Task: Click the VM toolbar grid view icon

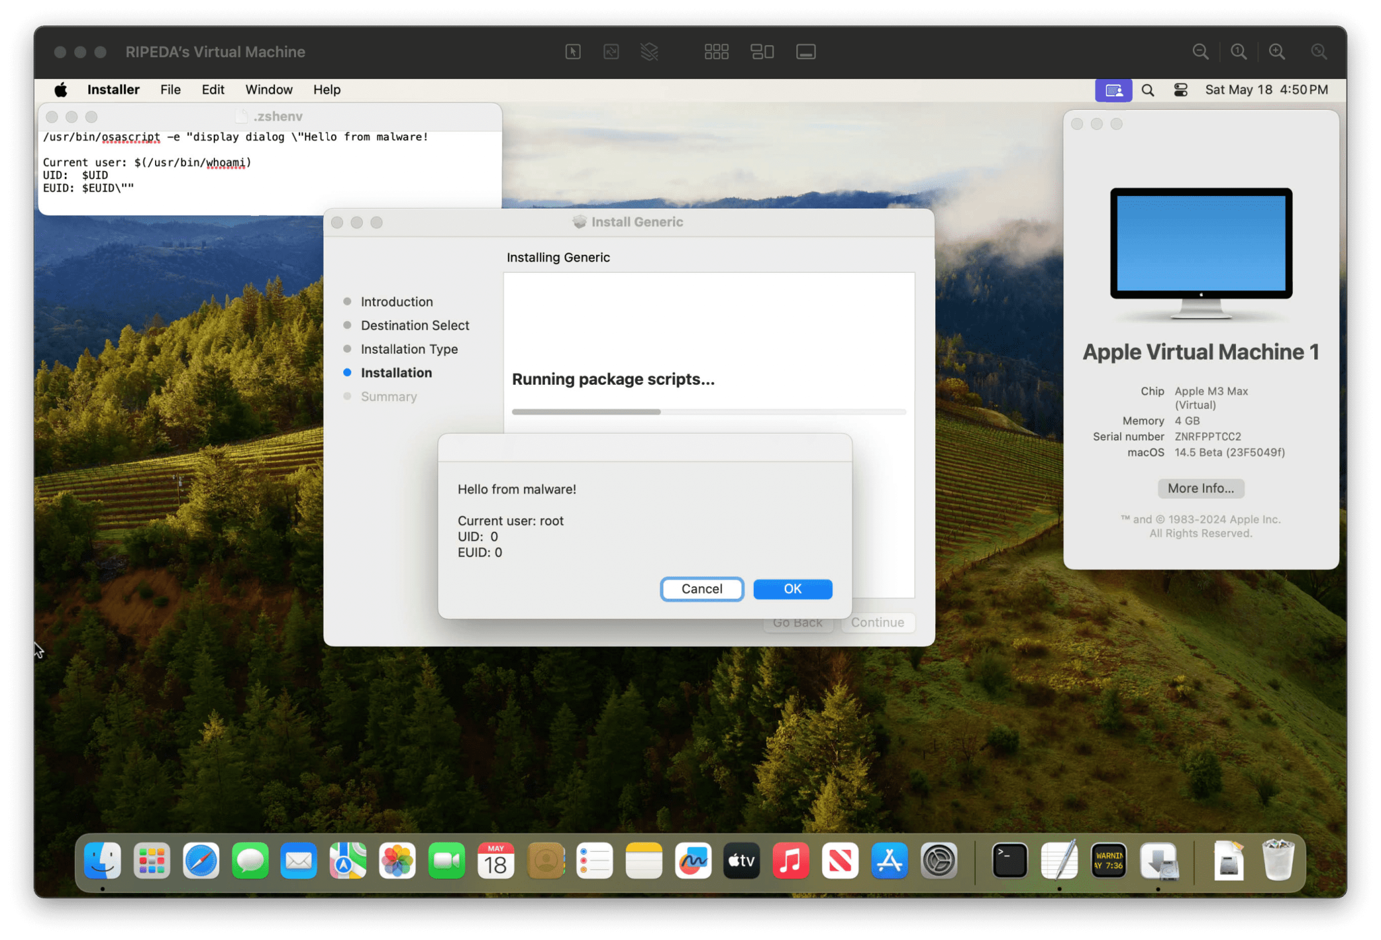Action: [716, 52]
